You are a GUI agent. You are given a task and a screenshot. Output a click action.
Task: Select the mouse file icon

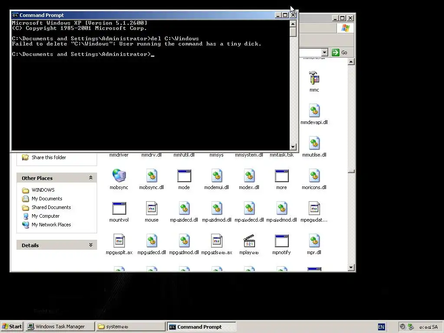tap(151, 208)
